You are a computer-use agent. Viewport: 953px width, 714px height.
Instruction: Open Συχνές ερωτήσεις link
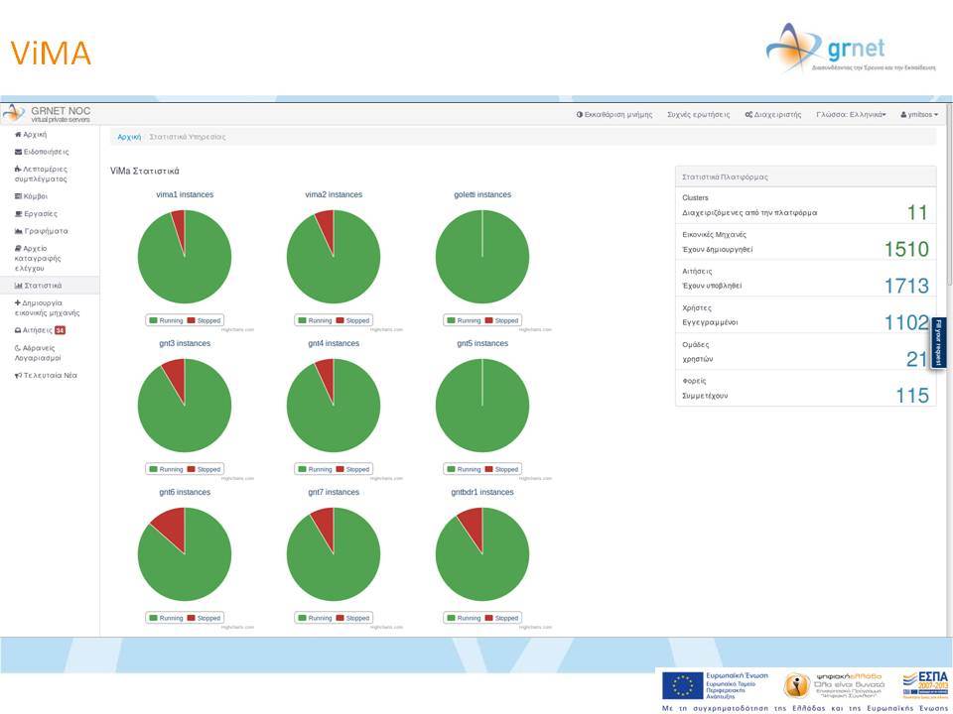pyautogui.click(x=698, y=114)
